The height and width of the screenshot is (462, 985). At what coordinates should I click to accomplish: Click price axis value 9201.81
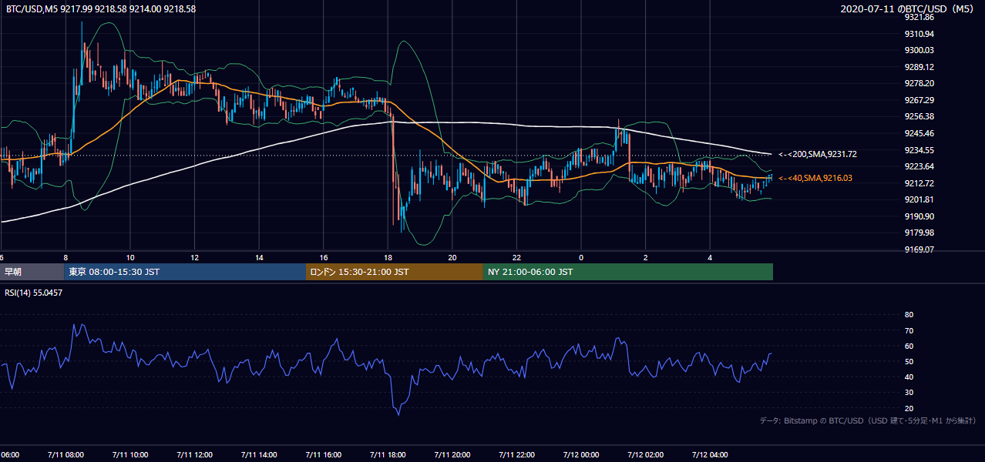point(919,199)
